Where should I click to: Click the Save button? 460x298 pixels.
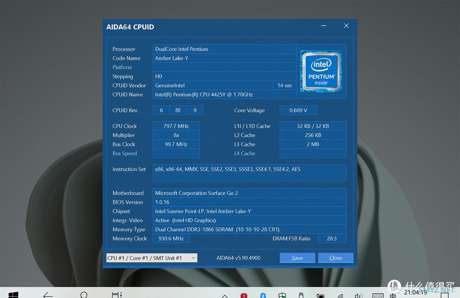[297, 258]
